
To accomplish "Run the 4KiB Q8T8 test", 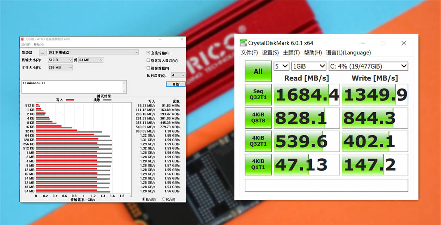I will pos(258,118).
